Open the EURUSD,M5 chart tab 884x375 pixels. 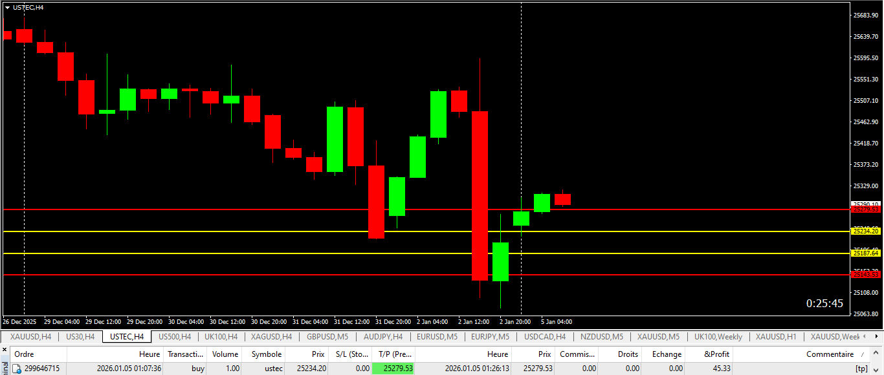[437, 336]
